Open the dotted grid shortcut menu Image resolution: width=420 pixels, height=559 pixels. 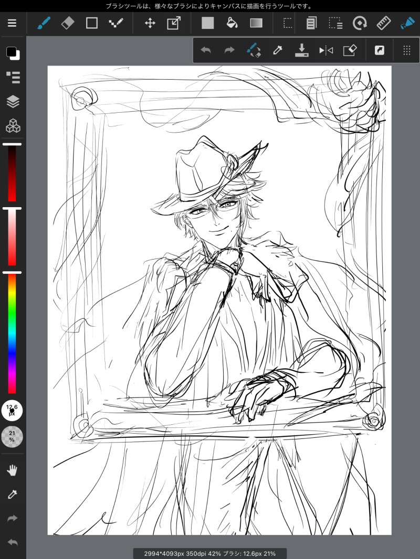pos(407,50)
